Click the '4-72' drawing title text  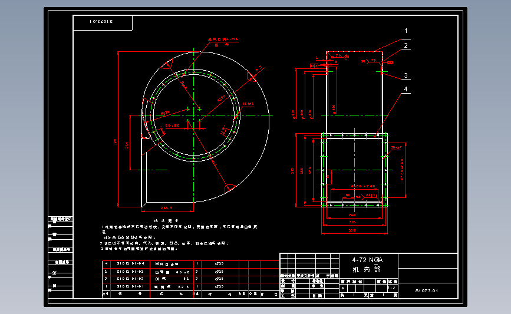point(359,260)
